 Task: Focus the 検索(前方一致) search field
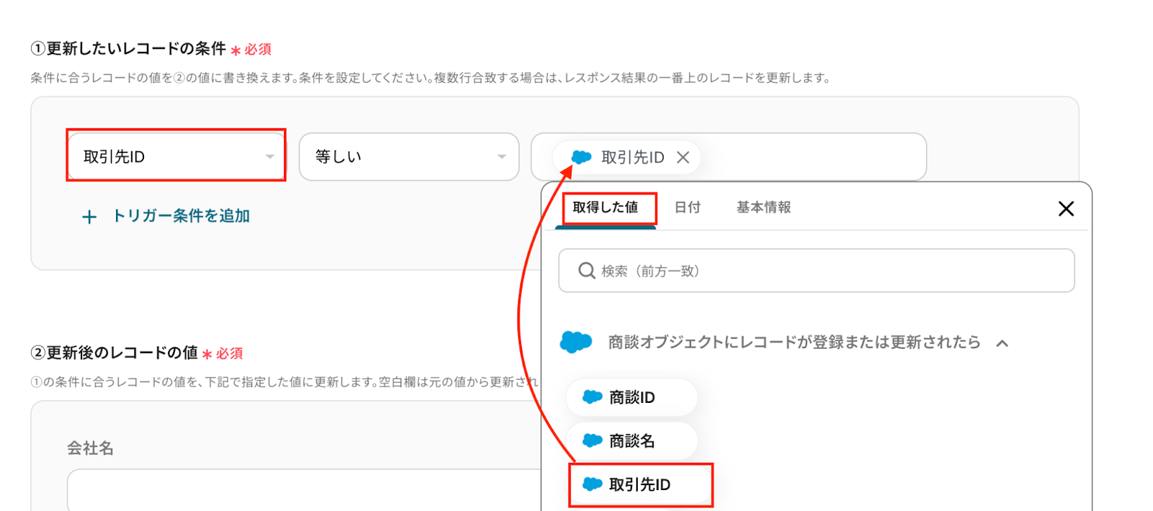(x=816, y=270)
